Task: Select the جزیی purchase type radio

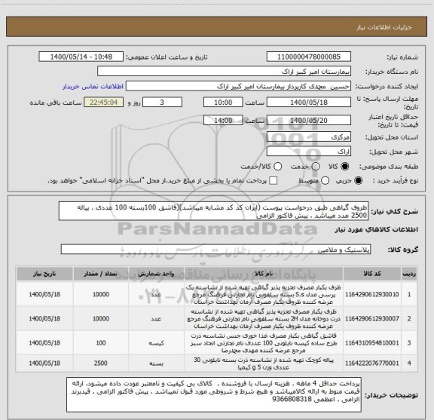Action: pyautogui.click(x=358, y=181)
